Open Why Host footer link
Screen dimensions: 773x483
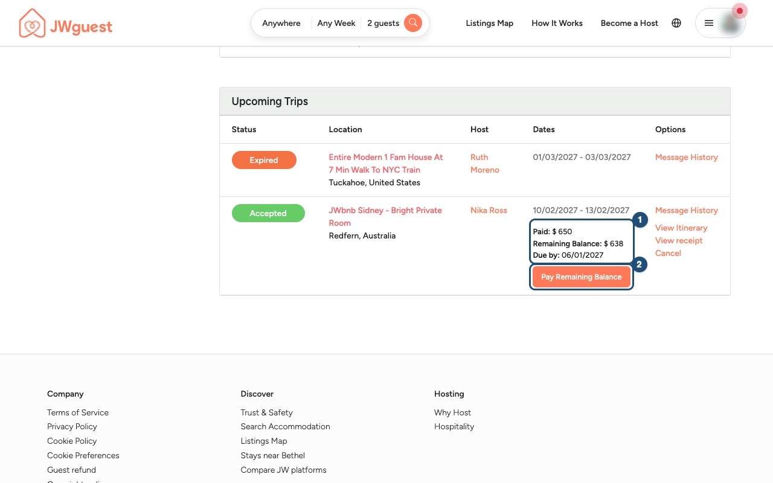click(x=452, y=412)
